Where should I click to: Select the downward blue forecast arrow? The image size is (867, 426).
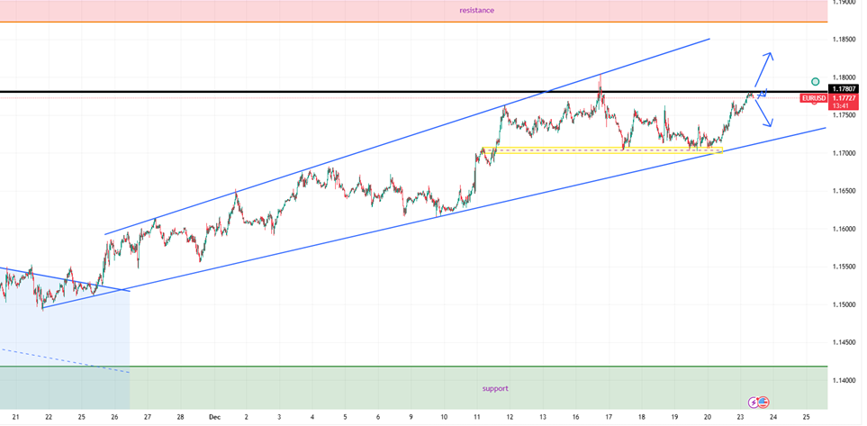tap(764, 113)
